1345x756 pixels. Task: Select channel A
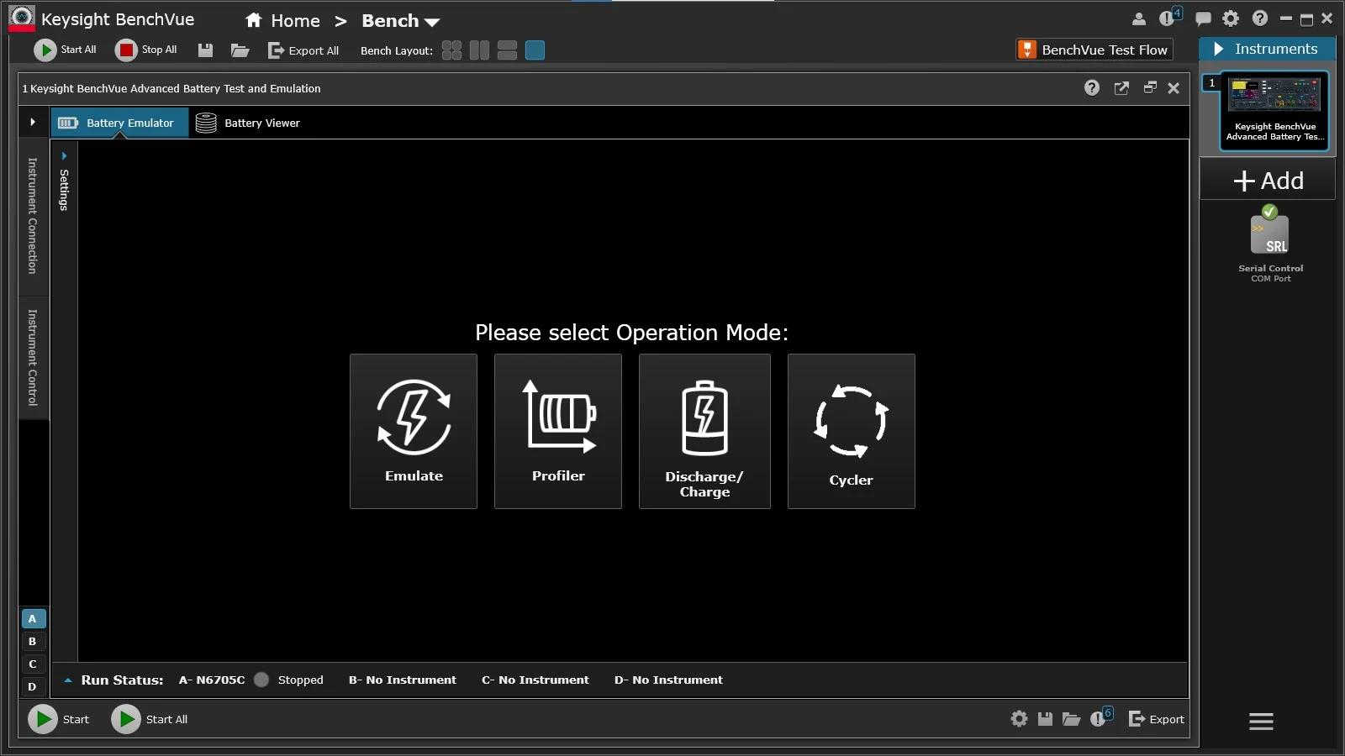coord(33,619)
